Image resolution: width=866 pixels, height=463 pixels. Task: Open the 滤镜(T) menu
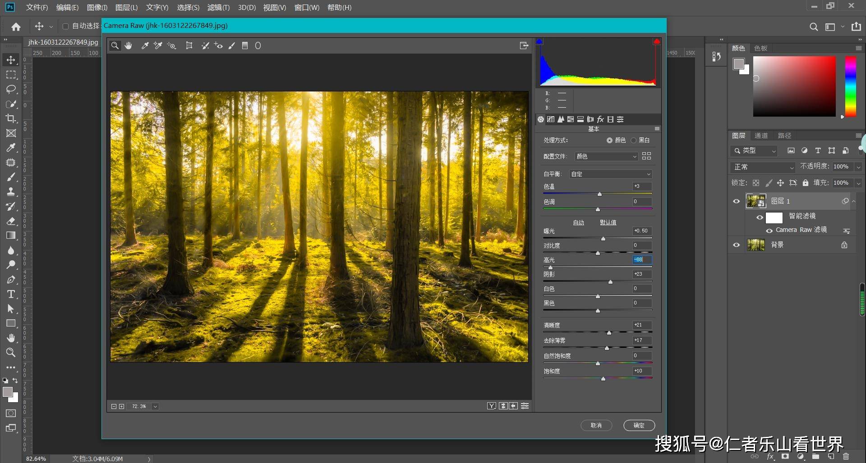click(218, 7)
